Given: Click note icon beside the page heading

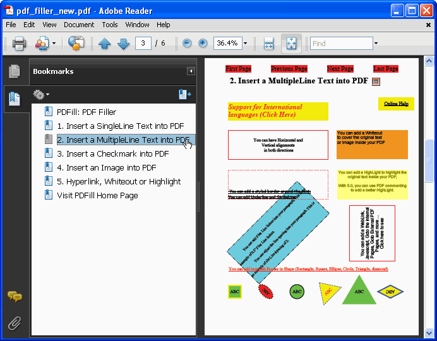Looking at the screenshot, I should (376, 81).
